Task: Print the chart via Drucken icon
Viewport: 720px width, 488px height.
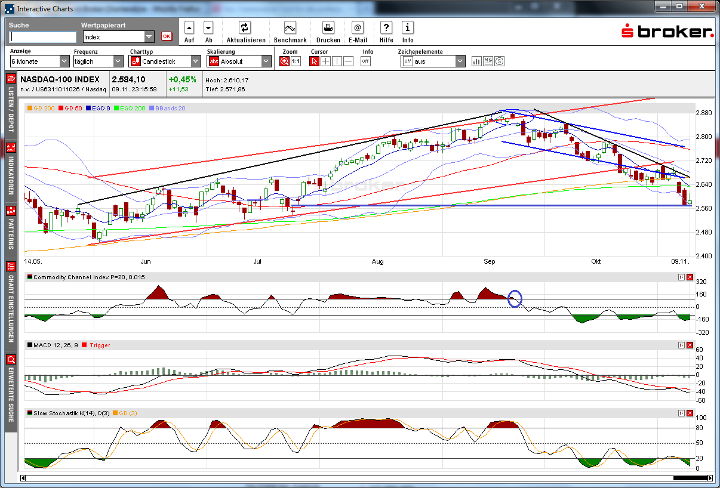Action: (x=328, y=27)
